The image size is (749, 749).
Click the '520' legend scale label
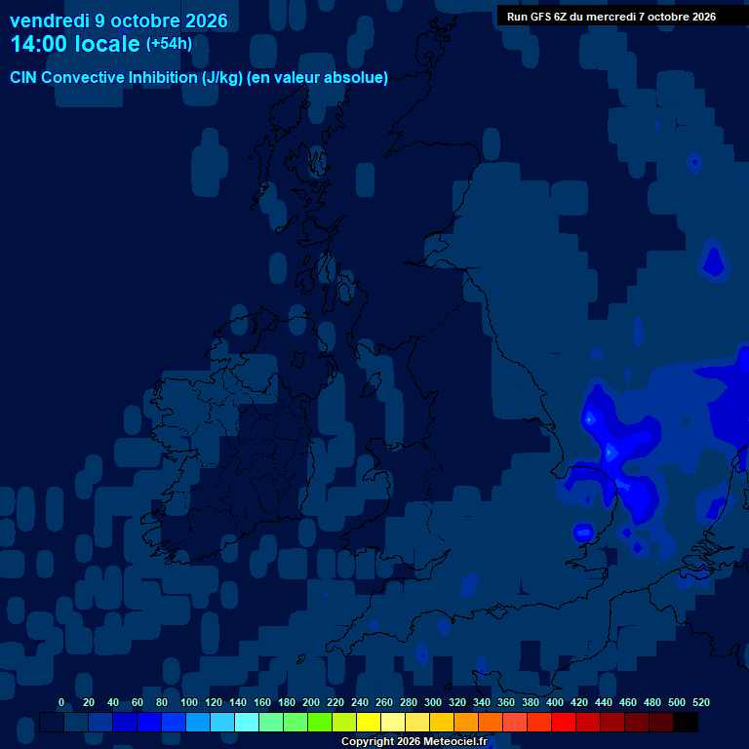point(700,702)
